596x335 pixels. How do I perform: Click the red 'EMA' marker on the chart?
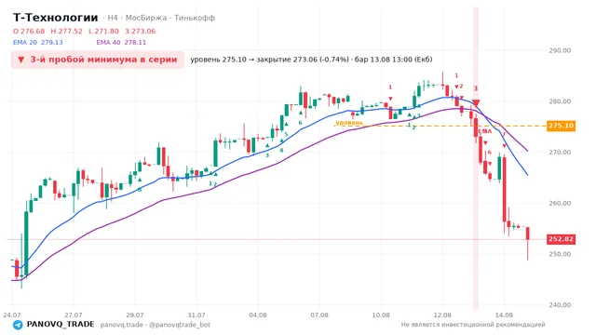click(x=485, y=131)
